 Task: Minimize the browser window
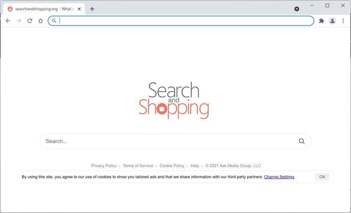312,5
